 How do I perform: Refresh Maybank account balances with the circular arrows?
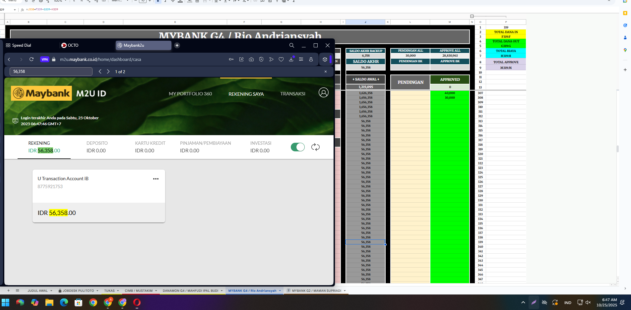pos(315,147)
